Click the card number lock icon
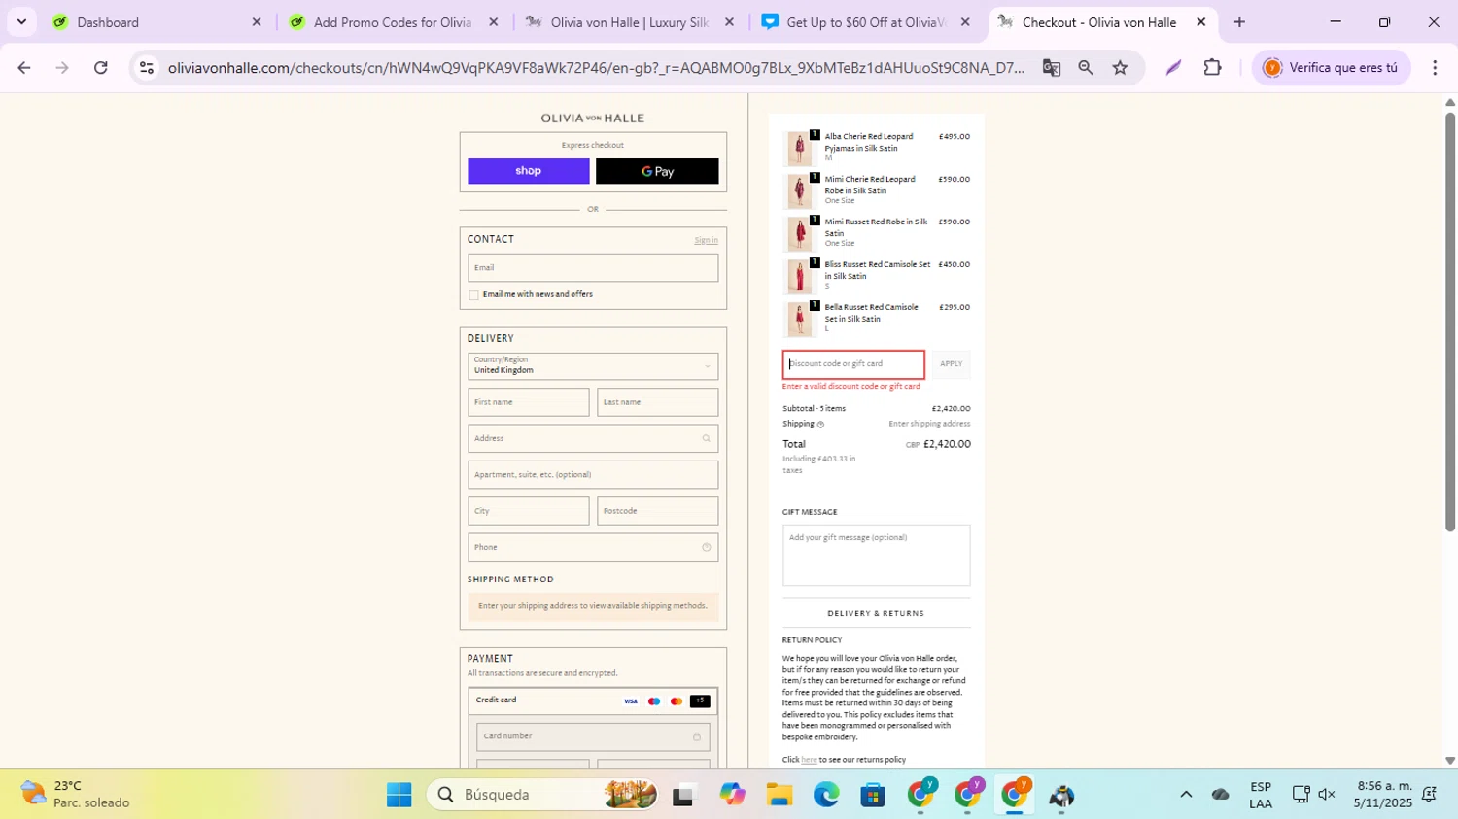This screenshot has height=819, width=1458. click(x=697, y=736)
